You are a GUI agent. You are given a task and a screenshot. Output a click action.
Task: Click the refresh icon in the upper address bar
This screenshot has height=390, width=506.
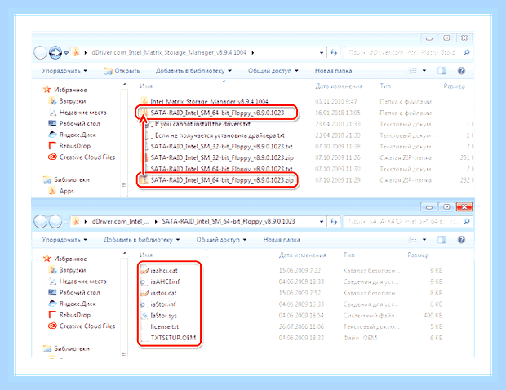(x=334, y=52)
